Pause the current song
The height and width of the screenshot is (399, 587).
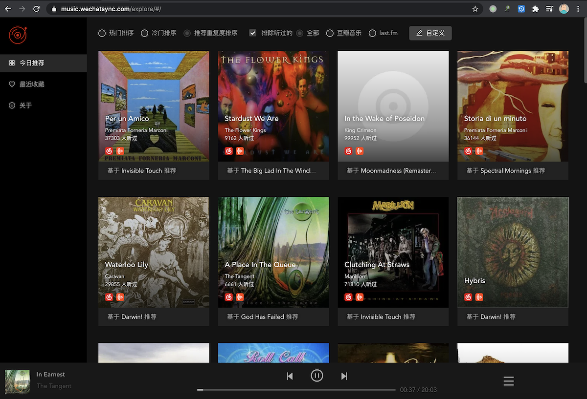tap(317, 376)
